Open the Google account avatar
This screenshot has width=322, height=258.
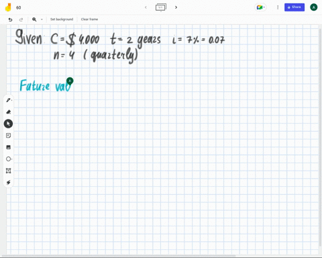313,7
